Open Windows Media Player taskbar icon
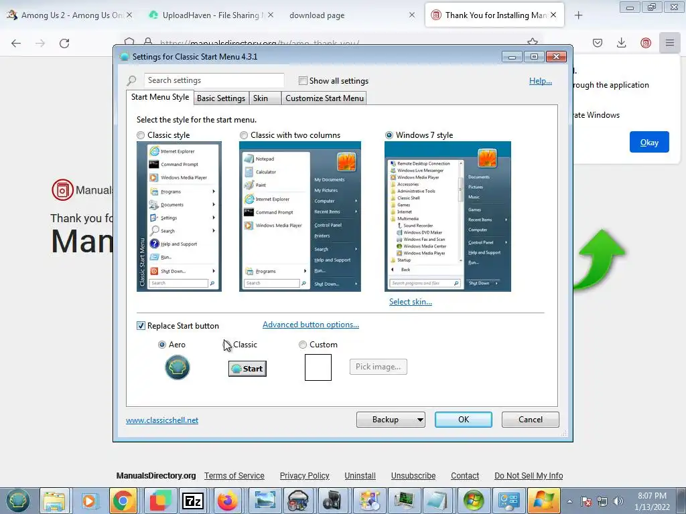This screenshot has width=686, height=514. [x=89, y=501]
